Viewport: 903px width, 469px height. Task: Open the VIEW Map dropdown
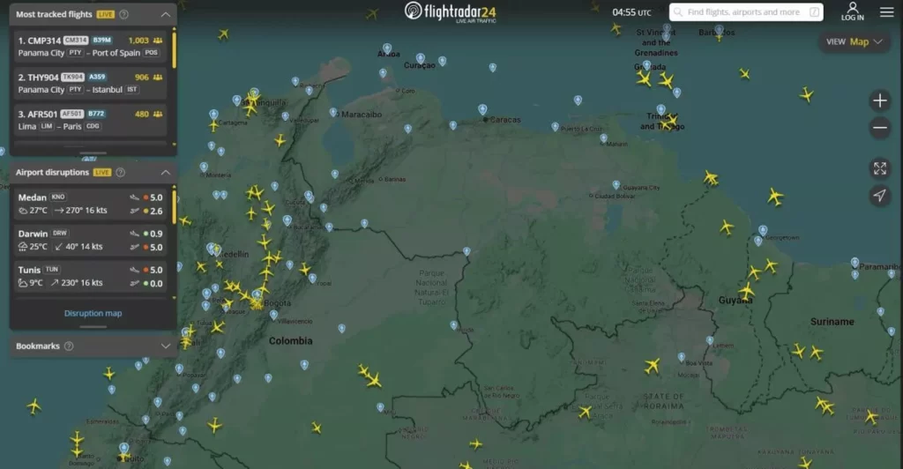click(854, 41)
